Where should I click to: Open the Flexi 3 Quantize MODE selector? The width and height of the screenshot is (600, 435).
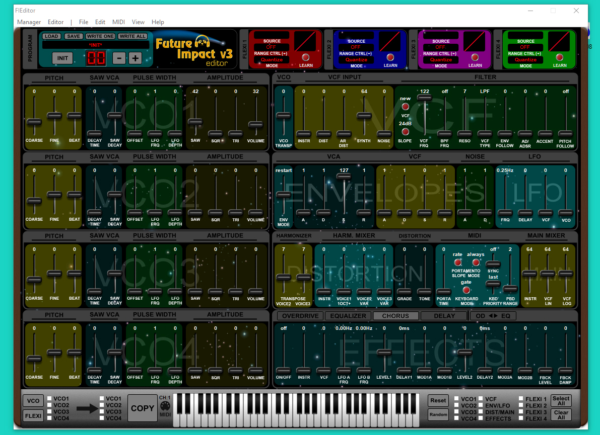tap(441, 59)
